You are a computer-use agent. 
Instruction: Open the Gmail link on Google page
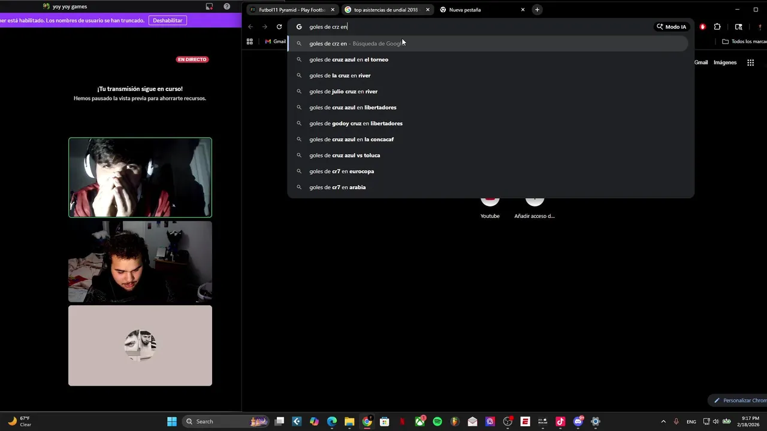tap(701, 62)
